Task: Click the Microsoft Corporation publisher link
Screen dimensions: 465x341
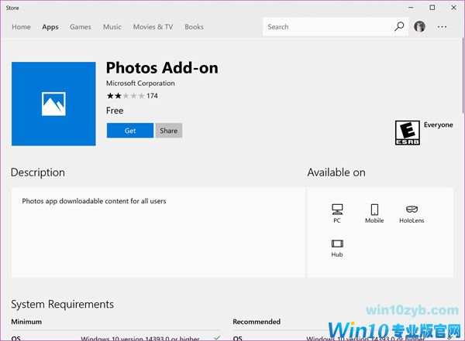Action: point(140,84)
